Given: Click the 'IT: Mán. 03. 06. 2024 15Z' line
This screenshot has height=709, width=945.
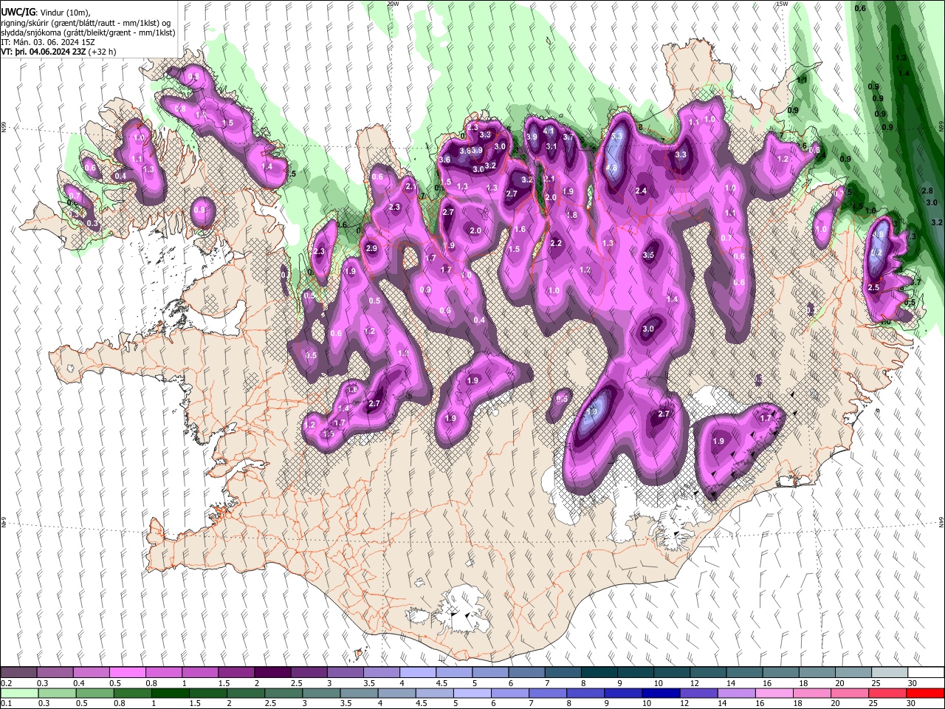Looking at the screenshot, I should click(x=48, y=42).
